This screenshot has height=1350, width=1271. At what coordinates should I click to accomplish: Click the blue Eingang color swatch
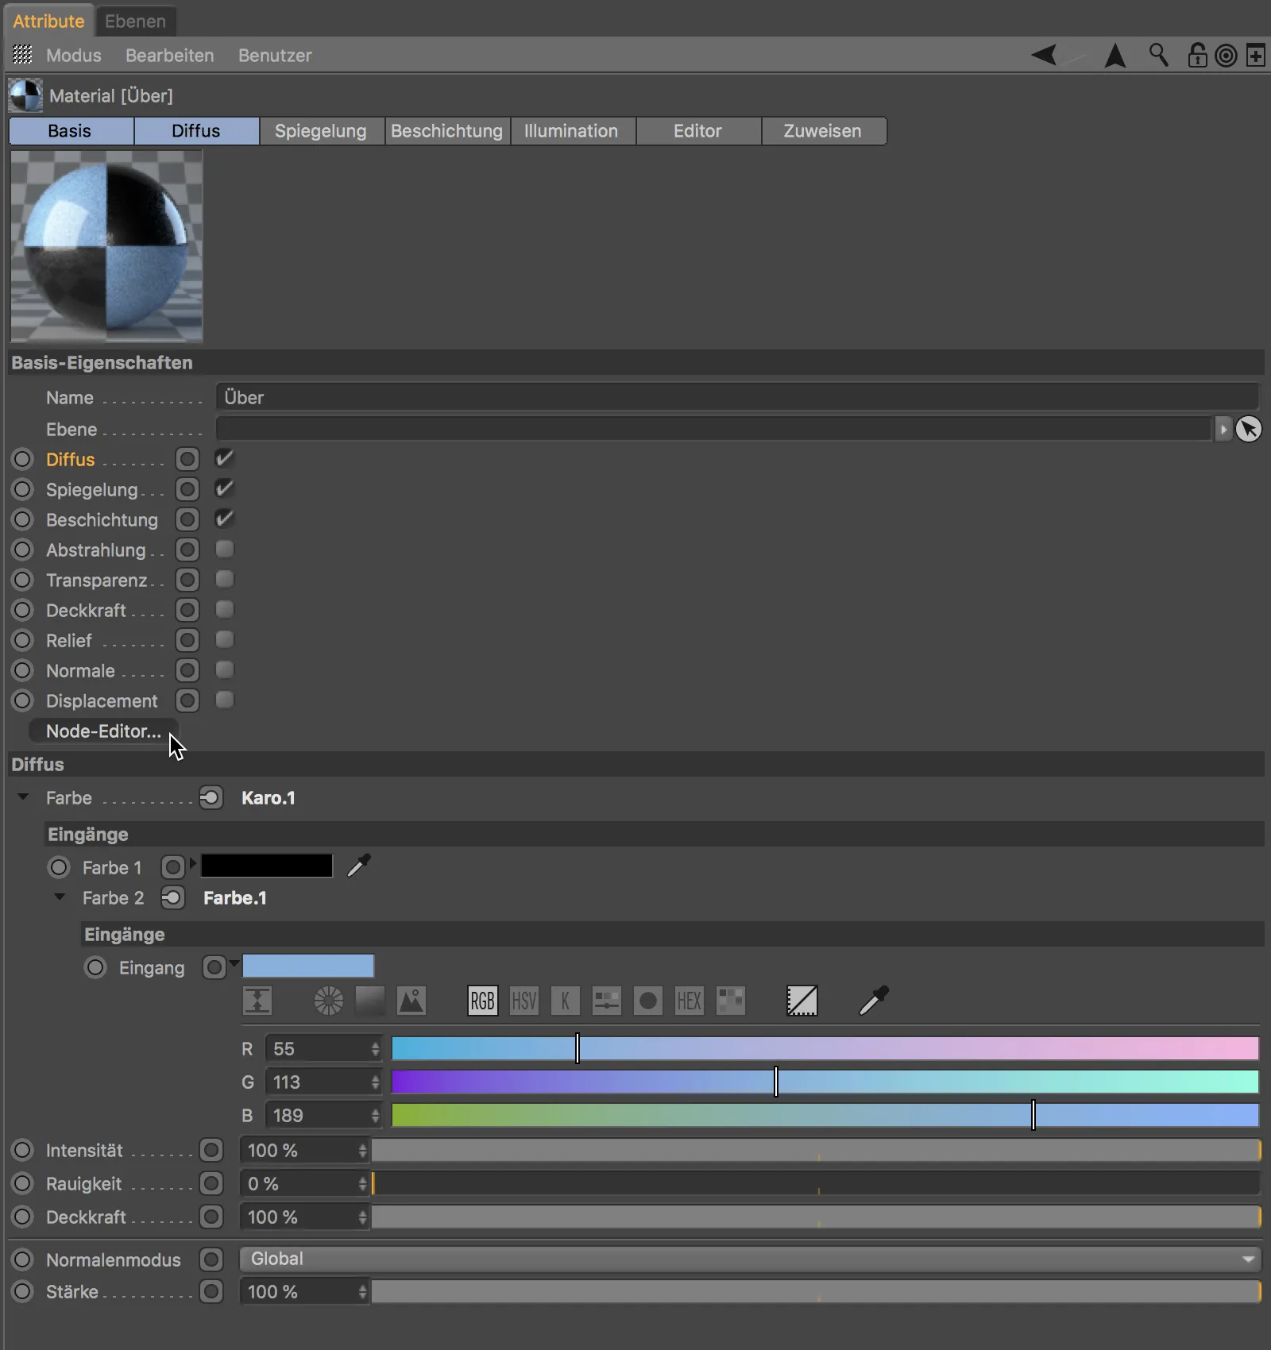pyautogui.click(x=308, y=966)
